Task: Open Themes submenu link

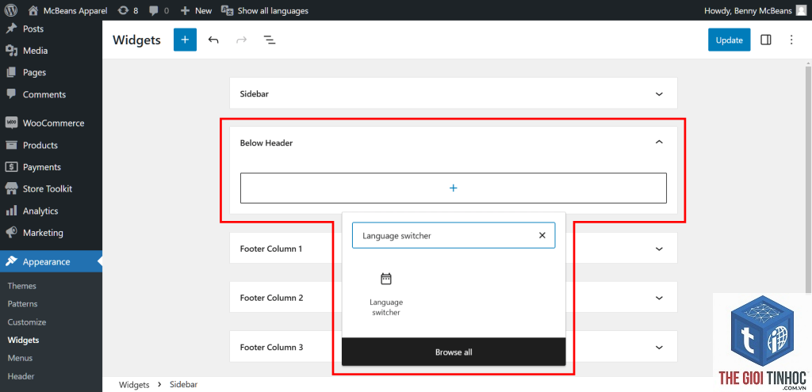Action: tap(21, 286)
